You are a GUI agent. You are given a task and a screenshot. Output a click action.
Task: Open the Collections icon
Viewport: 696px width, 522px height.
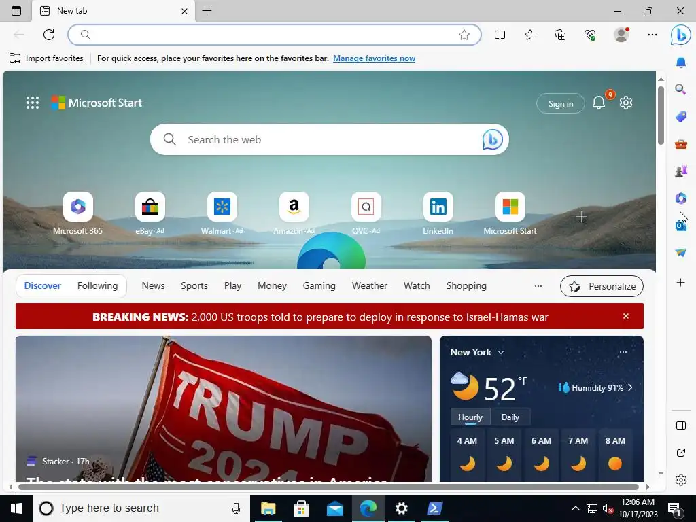[560, 35]
